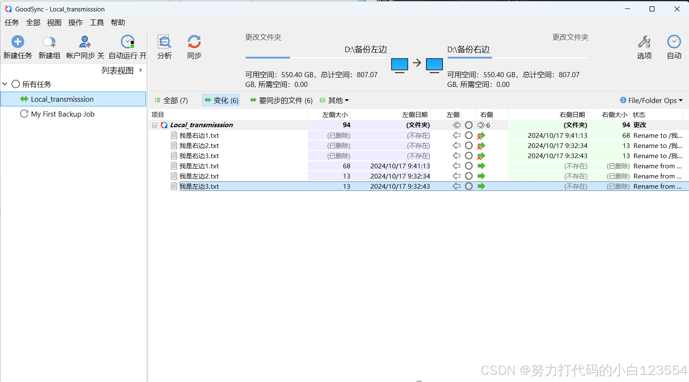Click right delete arrow for 我是右边3.txt

coord(481,156)
